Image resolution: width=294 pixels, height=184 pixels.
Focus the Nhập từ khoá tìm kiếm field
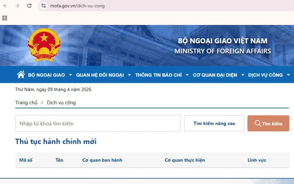coord(98,123)
